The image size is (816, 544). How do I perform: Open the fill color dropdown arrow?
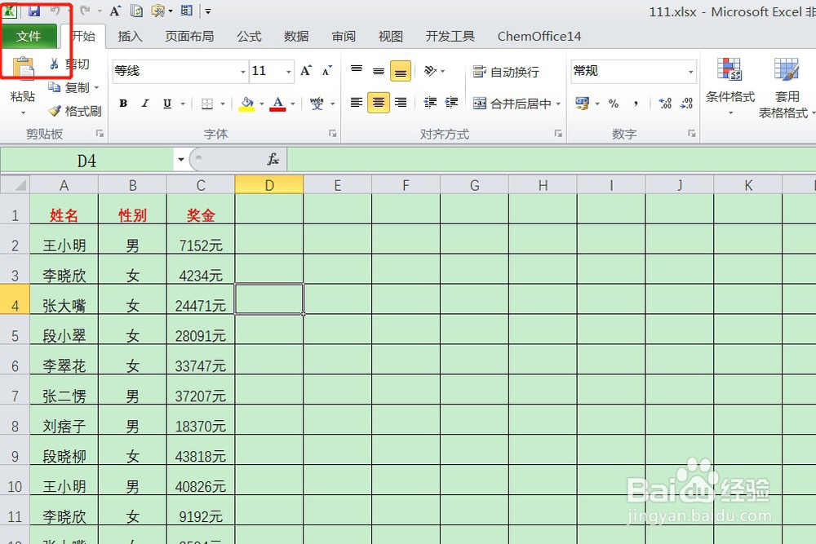[x=261, y=104]
